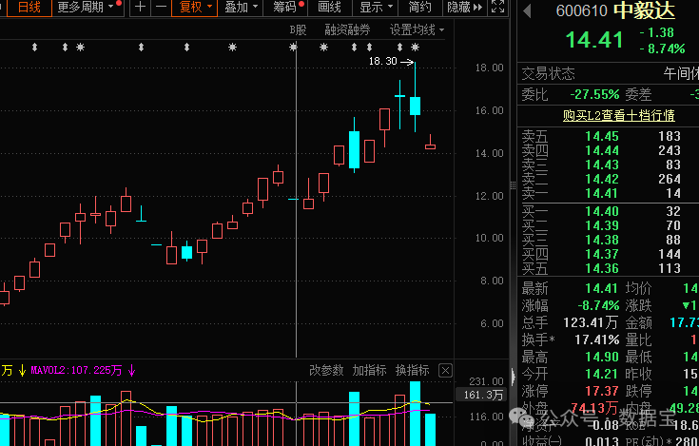This screenshot has height=446, width=699.
Task: Open the 叠加 overlay dropdown
Action: [241, 8]
